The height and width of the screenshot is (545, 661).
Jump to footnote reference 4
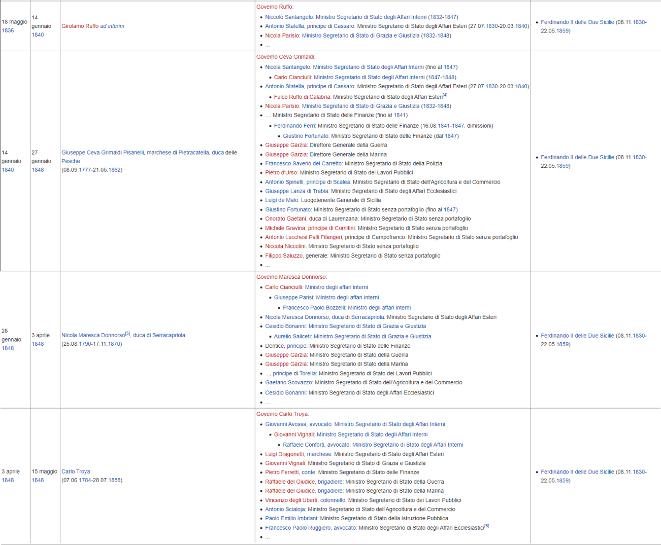coord(445,95)
